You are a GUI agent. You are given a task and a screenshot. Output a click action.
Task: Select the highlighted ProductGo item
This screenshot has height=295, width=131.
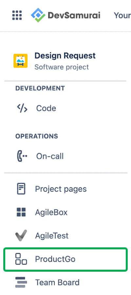tap(65, 259)
